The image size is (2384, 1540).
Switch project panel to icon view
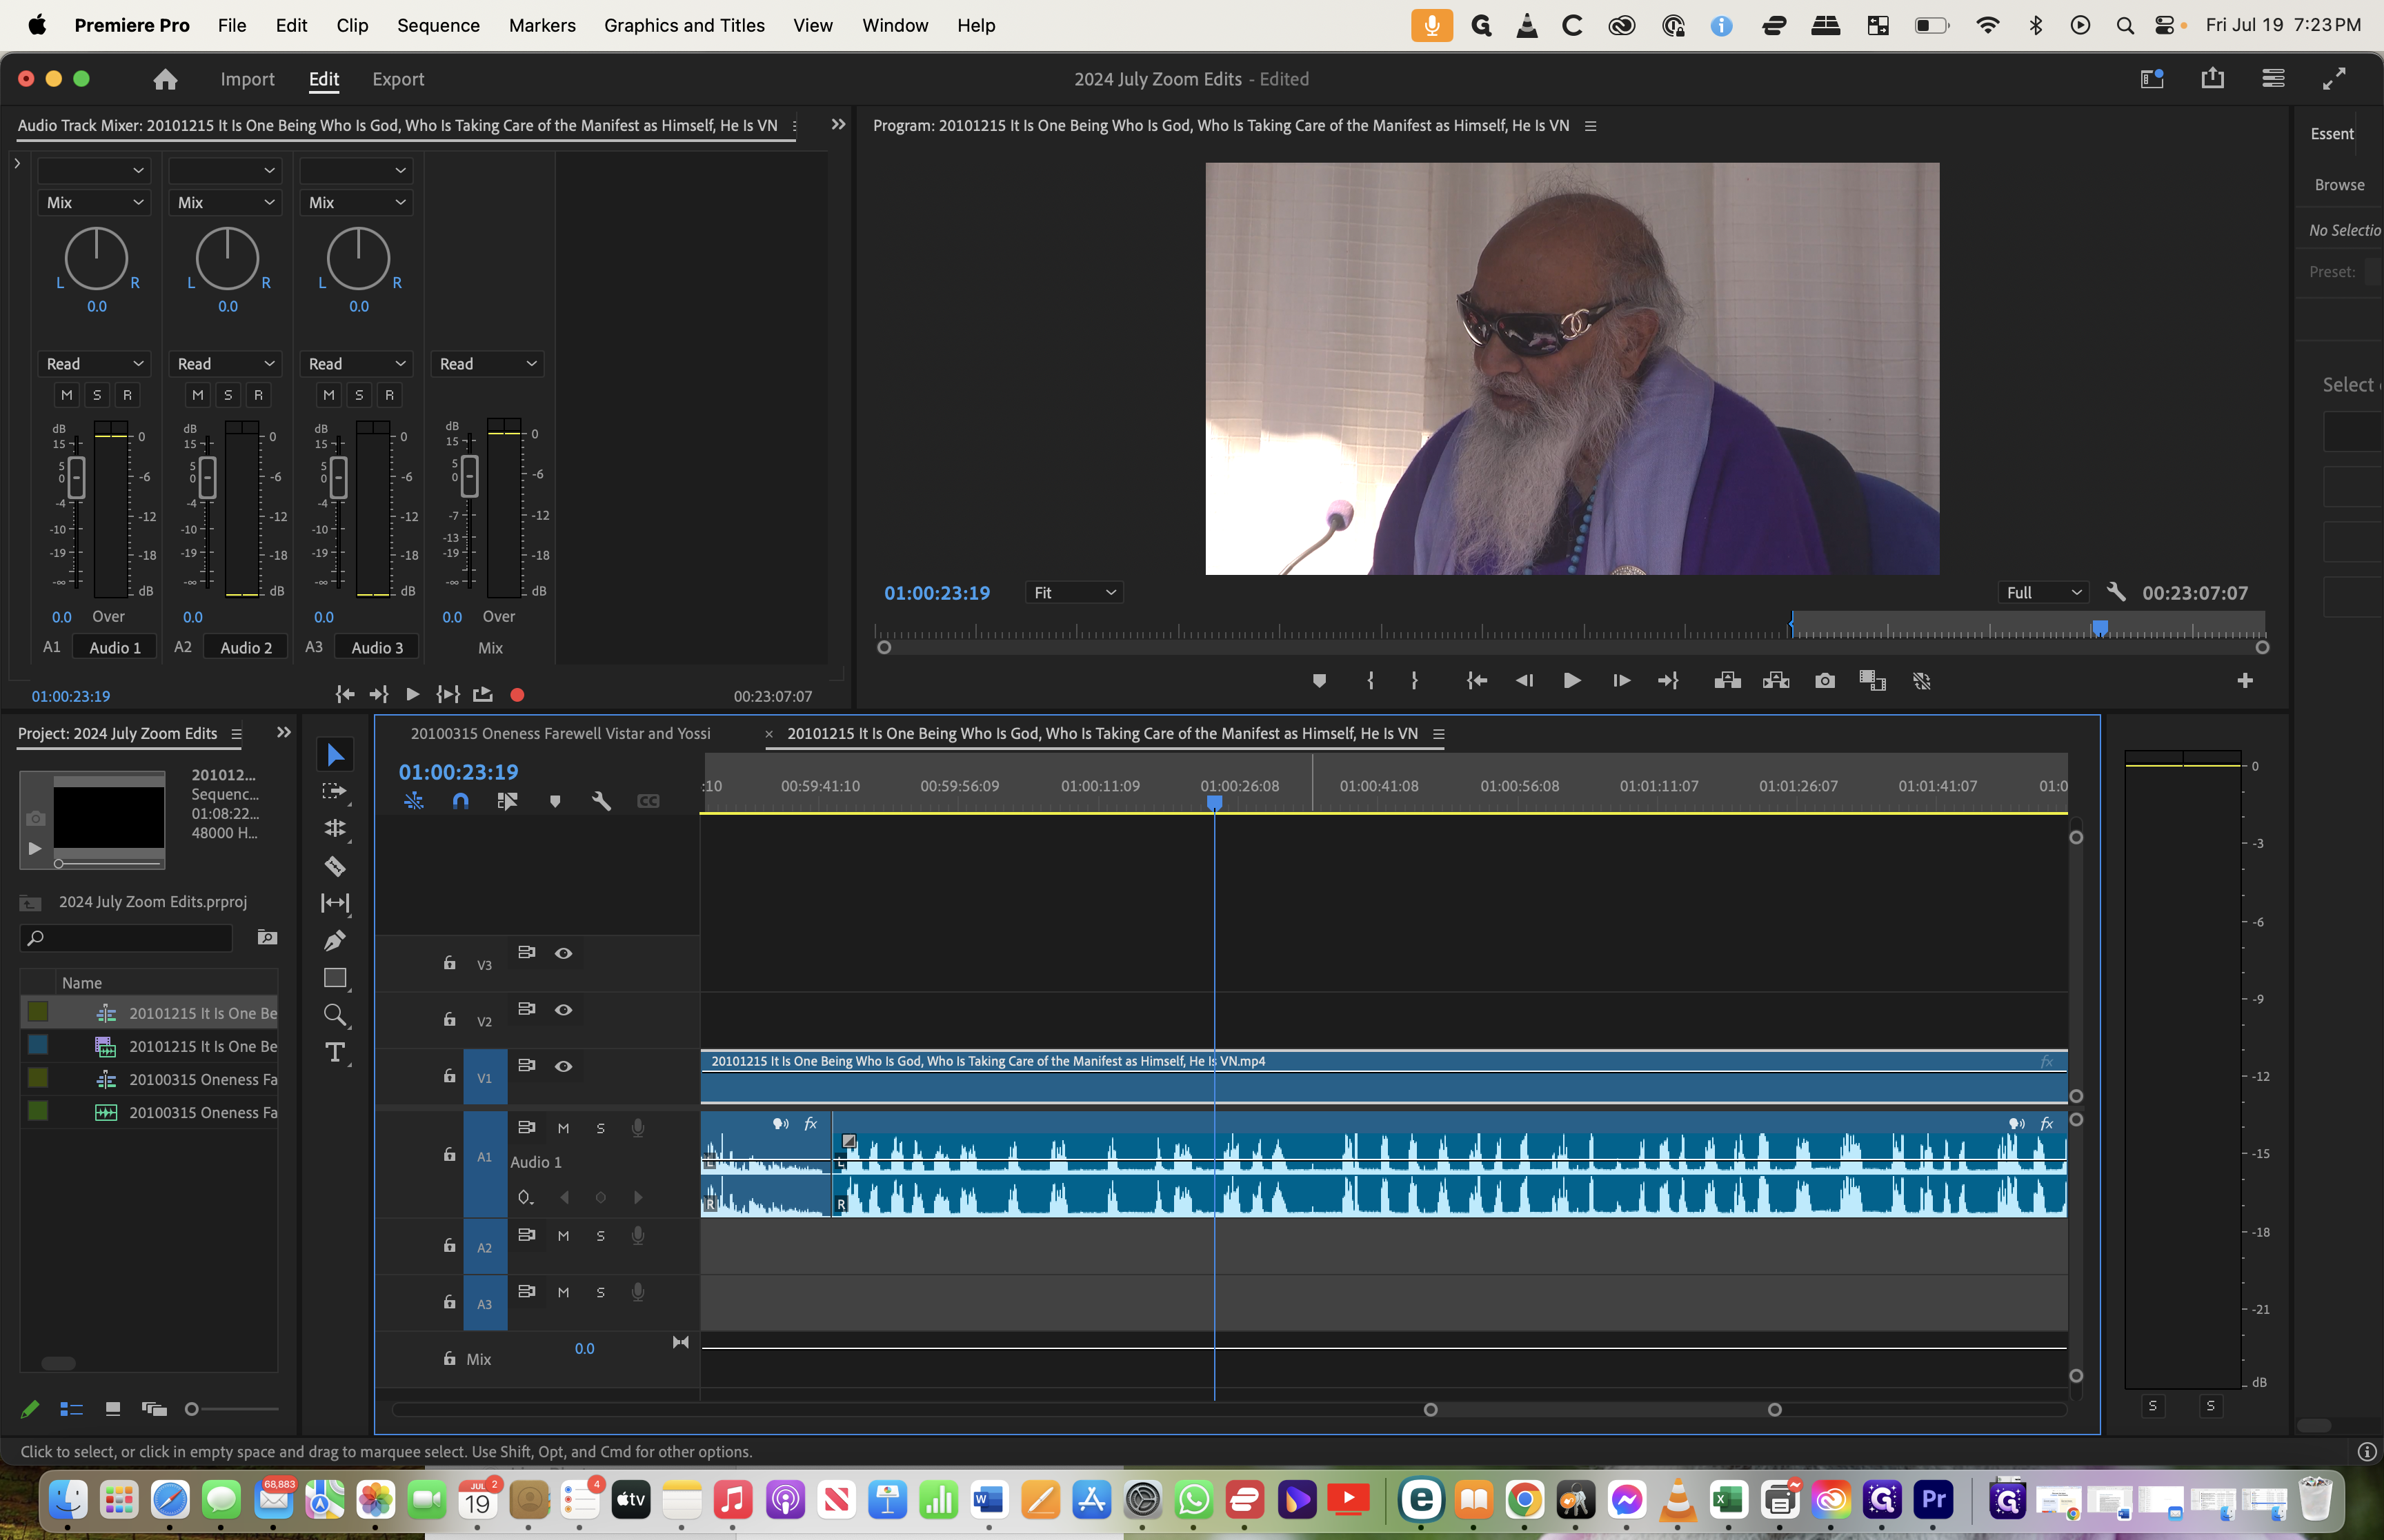113,1409
